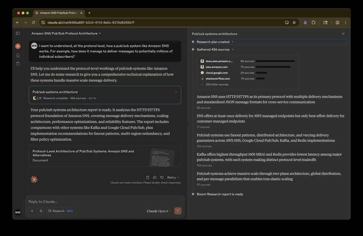Screen dimensions: 363x236
Task: Give the response a thumbs down
Action: (162, 177)
